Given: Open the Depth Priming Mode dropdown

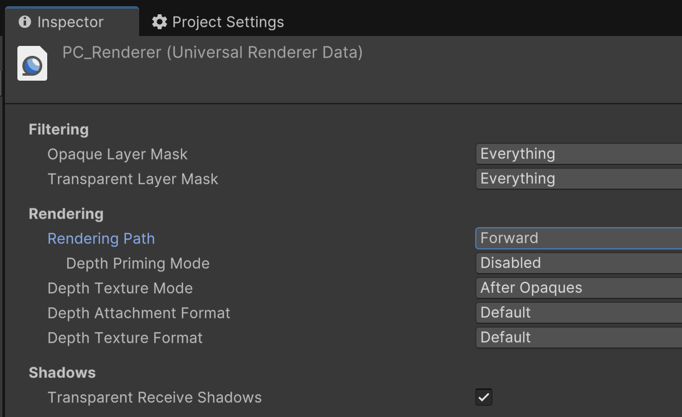Looking at the screenshot, I should click(x=579, y=263).
